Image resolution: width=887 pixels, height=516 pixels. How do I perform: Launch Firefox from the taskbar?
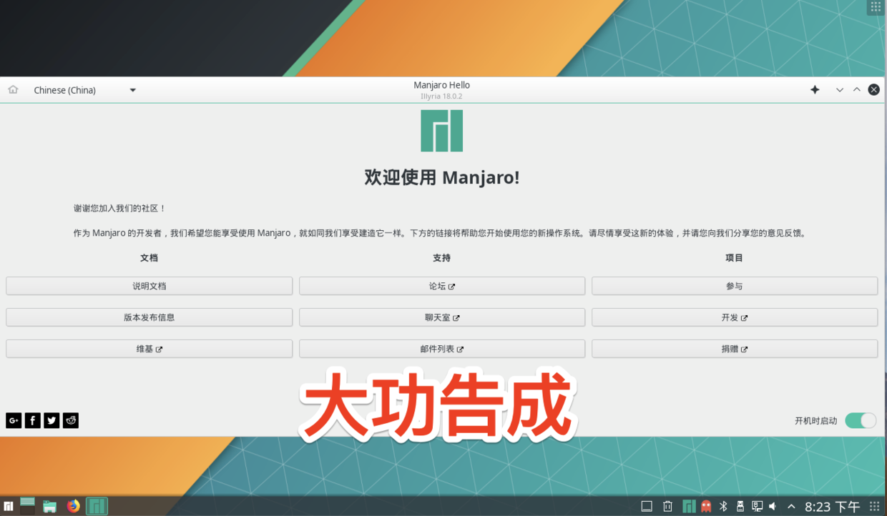coord(73,507)
